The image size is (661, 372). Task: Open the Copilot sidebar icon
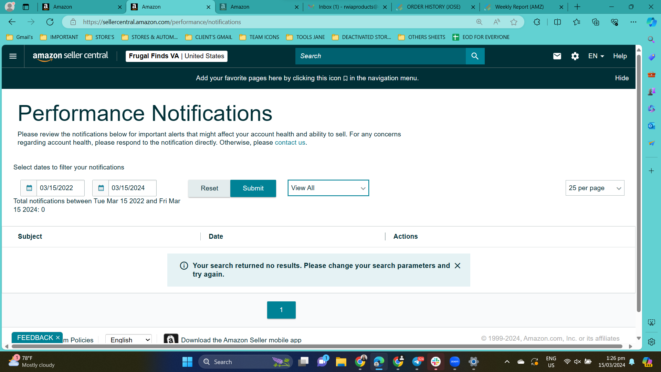[x=651, y=22]
